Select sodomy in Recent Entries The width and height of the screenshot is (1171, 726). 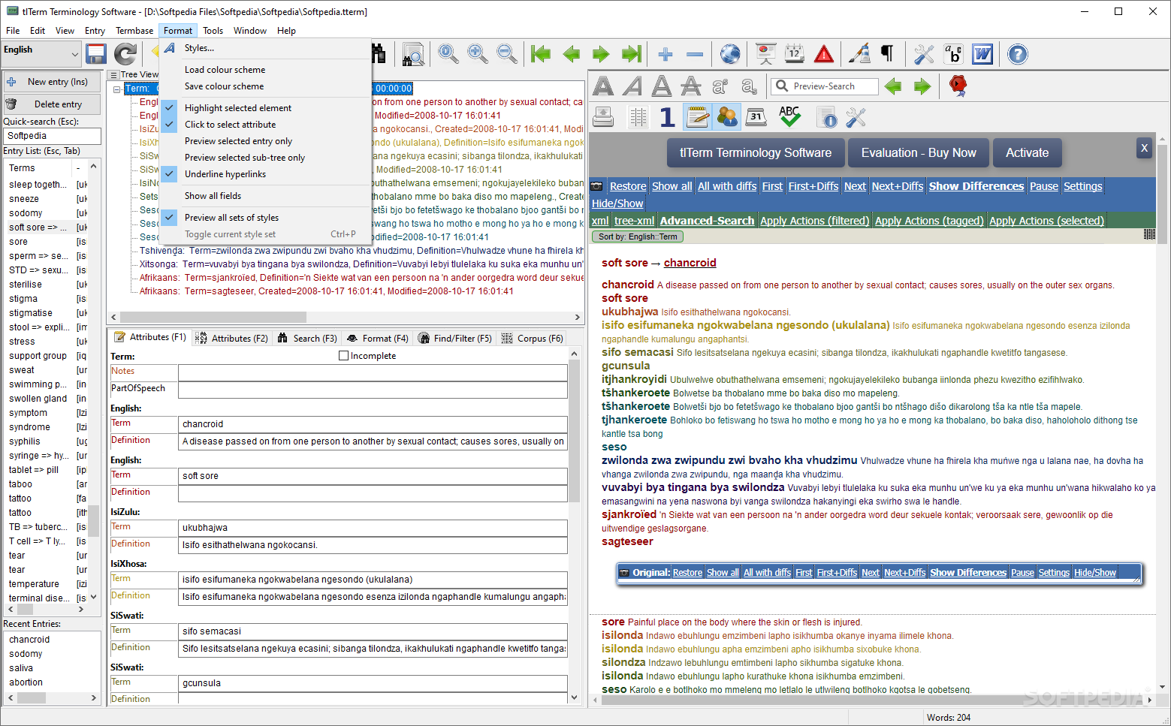pyautogui.click(x=26, y=654)
